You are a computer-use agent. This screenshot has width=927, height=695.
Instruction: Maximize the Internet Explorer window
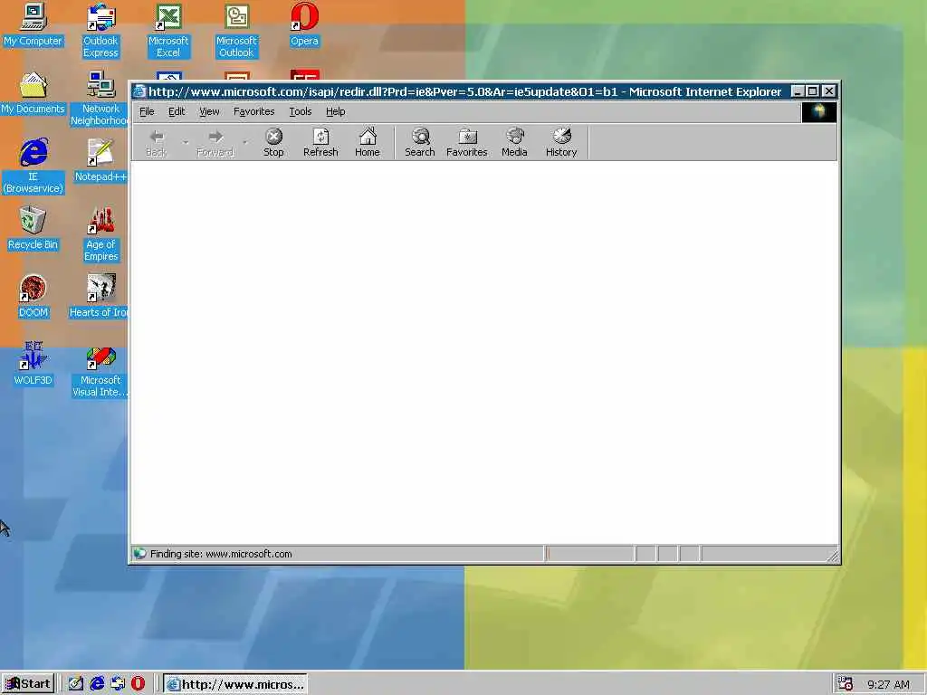pyautogui.click(x=812, y=91)
